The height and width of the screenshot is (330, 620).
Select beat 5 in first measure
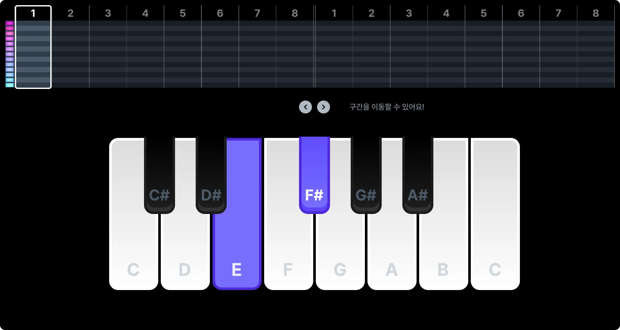click(183, 47)
